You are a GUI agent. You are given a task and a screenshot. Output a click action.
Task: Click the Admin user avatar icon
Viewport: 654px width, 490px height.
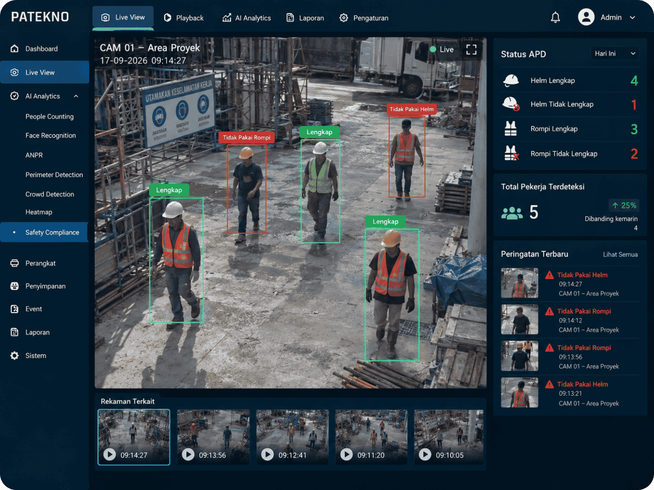point(586,17)
